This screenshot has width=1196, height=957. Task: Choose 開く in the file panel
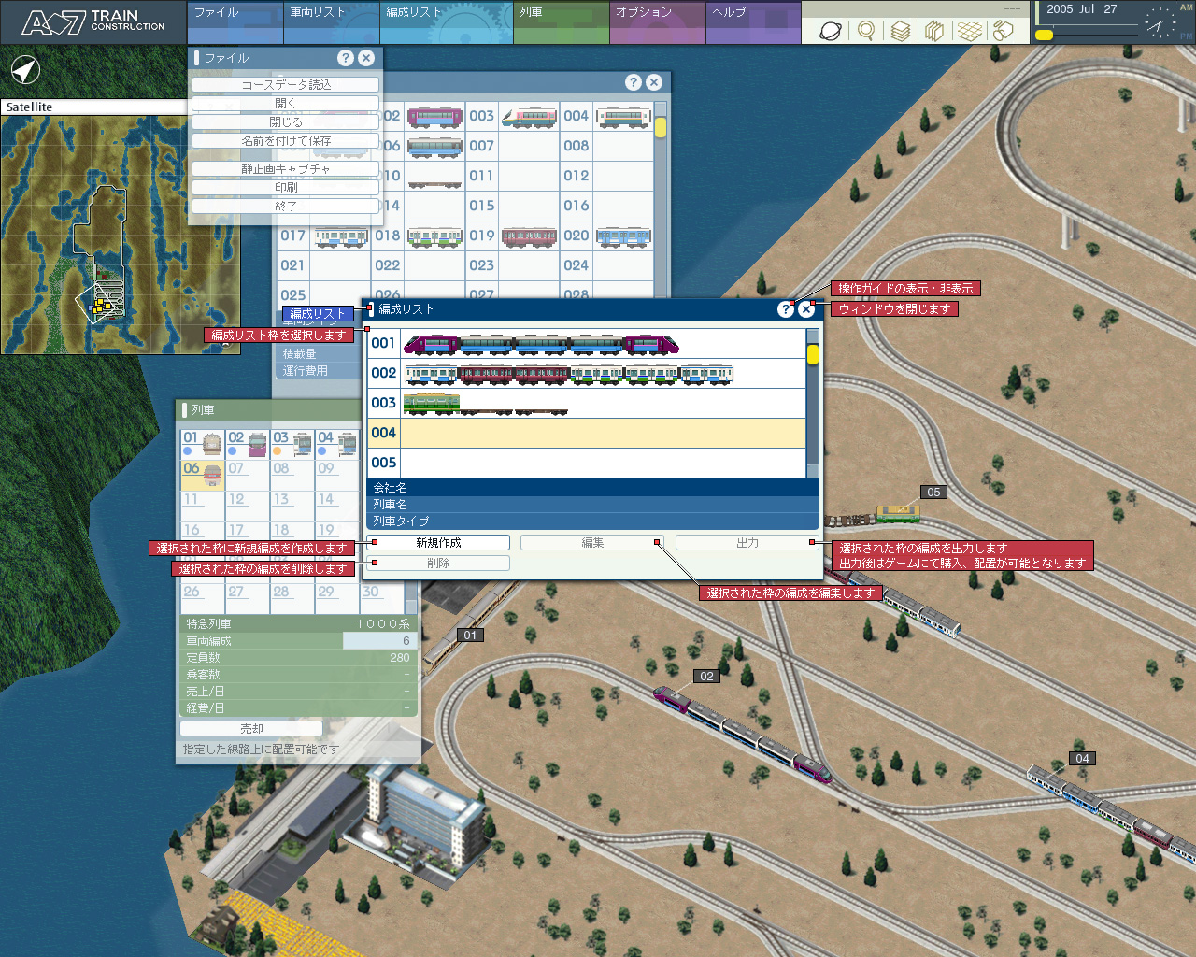point(286,104)
